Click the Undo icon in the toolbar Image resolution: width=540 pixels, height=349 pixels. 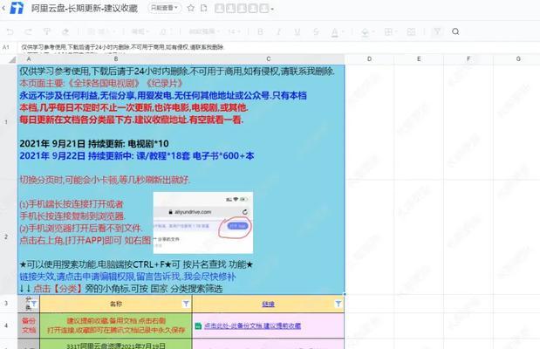click(10, 31)
